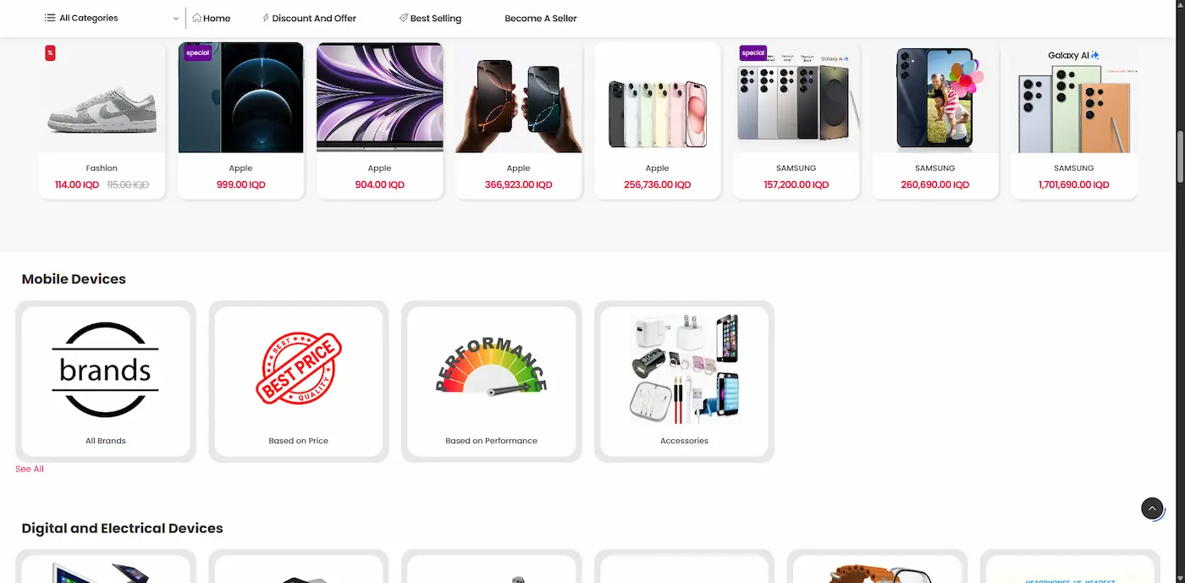Click the home icon beside Home
The height and width of the screenshot is (583, 1185).
click(197, 18)
